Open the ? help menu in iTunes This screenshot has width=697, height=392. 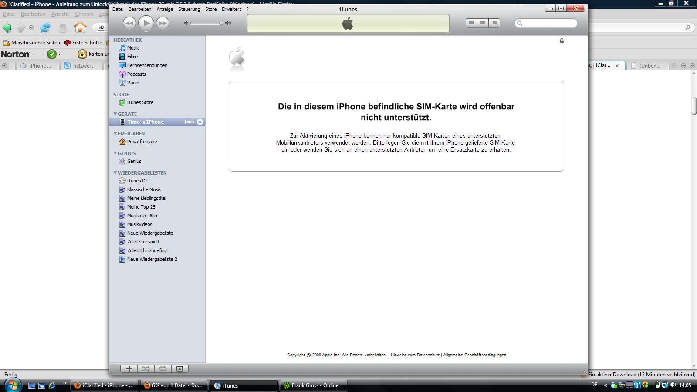(x=247, y=9)
